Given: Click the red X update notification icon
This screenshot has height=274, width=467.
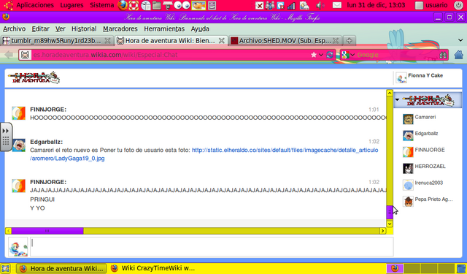Looking at the screenshot, I should [260, 5].
